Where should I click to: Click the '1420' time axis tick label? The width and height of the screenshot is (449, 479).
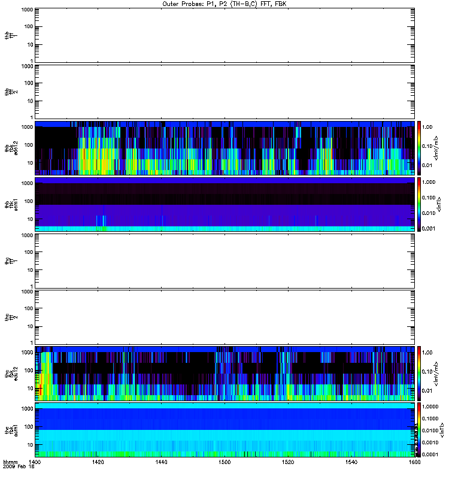click(98, 462)
